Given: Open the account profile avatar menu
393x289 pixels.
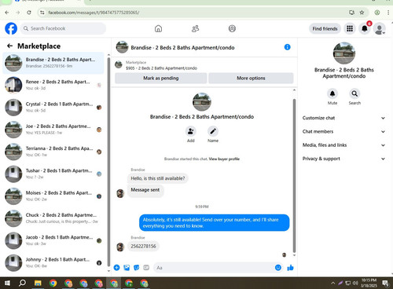Looking at the screenshot, I should point(379,28).
